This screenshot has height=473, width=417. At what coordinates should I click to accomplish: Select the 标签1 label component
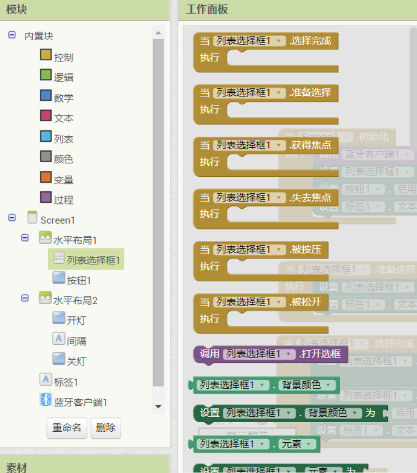click(66, 381)
